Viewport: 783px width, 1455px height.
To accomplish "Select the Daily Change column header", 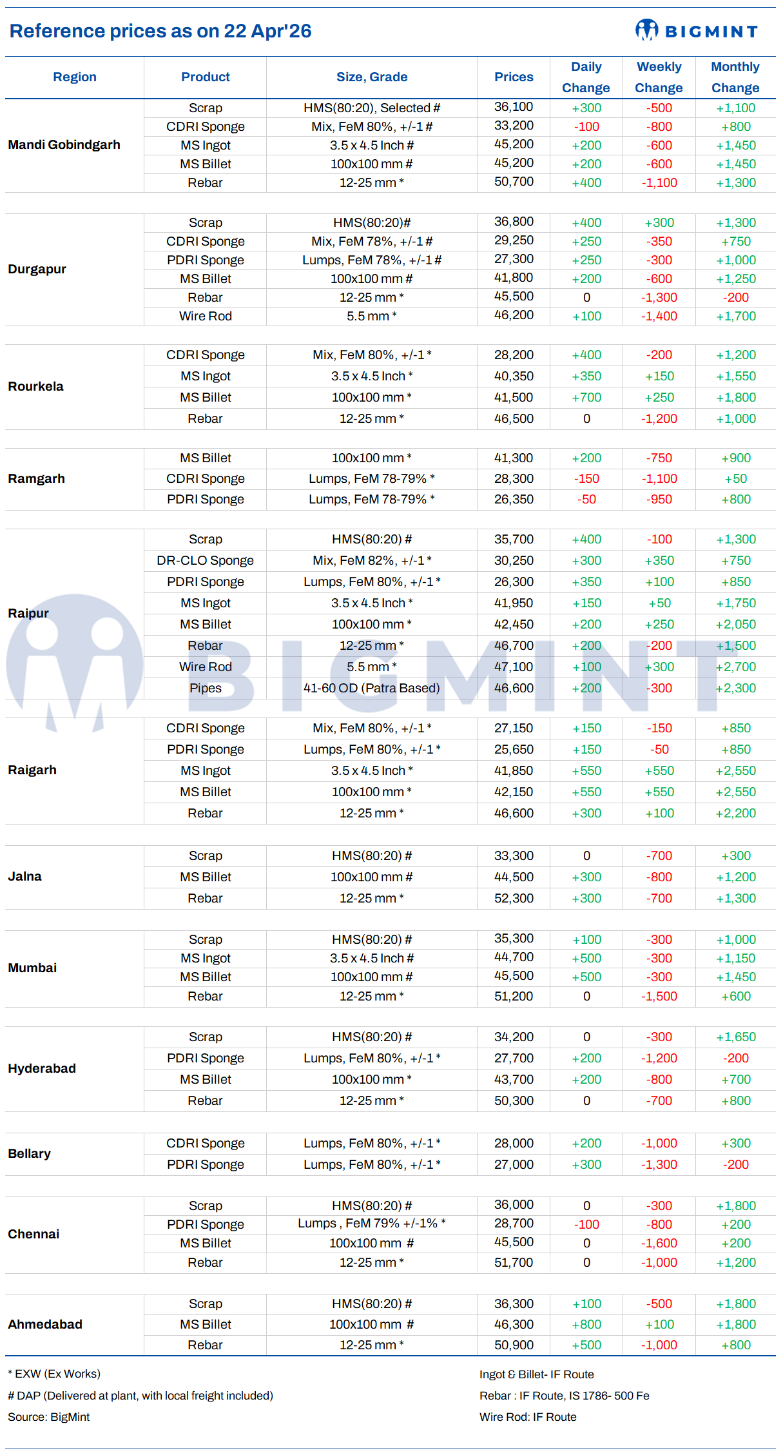I will [x=586, y=77].
